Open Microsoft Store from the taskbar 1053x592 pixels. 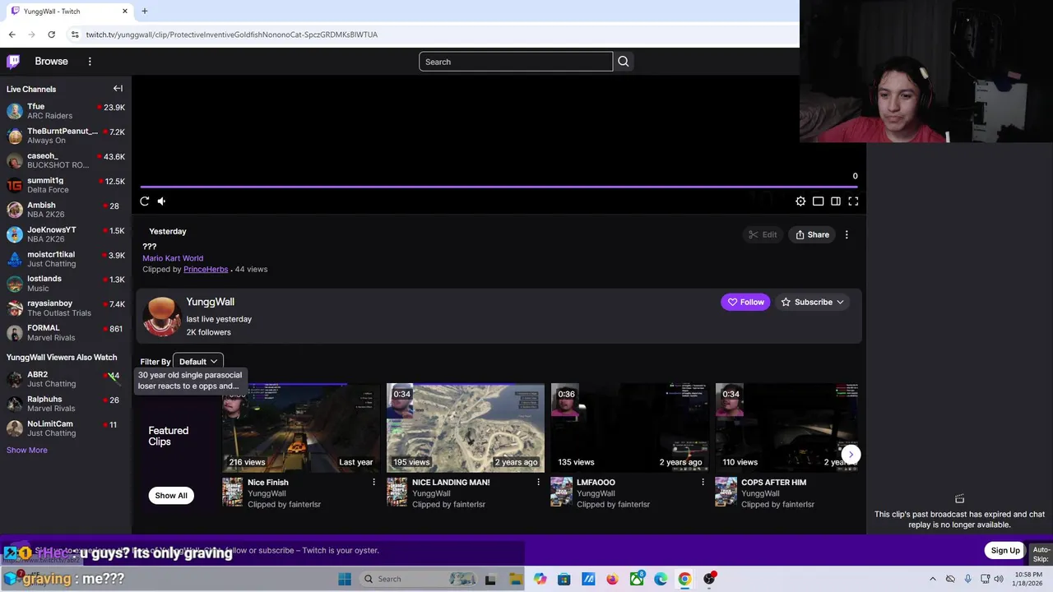[564, 579]
